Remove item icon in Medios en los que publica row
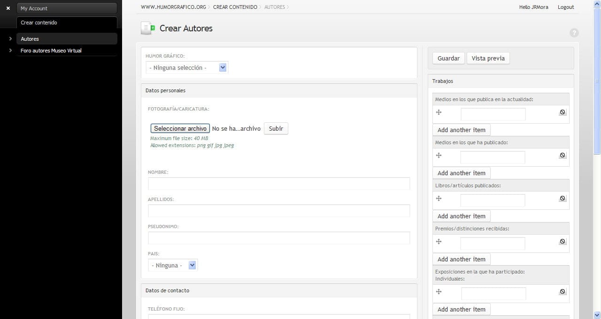 tap(562, 112)
